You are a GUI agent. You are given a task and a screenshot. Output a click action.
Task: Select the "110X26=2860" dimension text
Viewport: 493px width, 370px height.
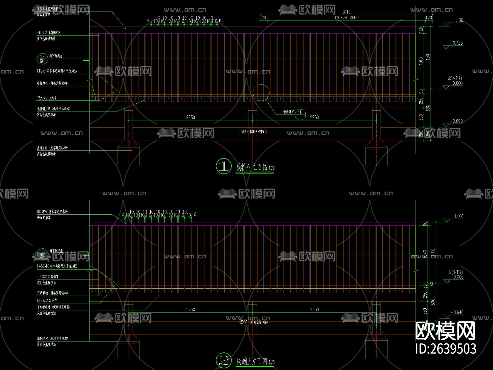(x=346, y=18)
